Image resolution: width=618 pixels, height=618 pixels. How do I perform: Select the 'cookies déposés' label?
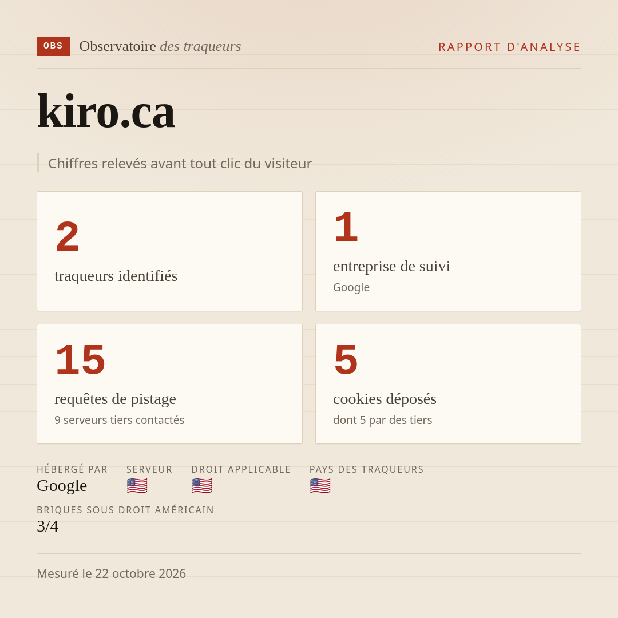385,399
